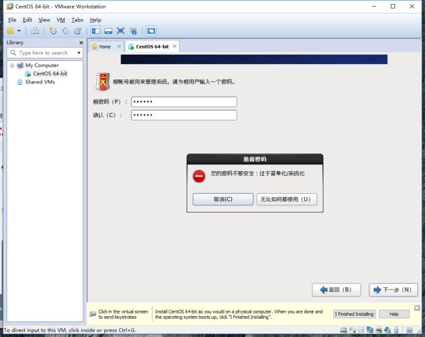Screen dimensions: 425x337
Task: Switch to the CentOS 64-bit tab
Action: pos(152,47)
